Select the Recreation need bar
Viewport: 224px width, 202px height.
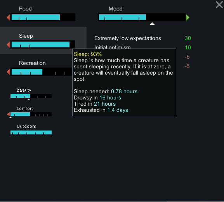41,71
